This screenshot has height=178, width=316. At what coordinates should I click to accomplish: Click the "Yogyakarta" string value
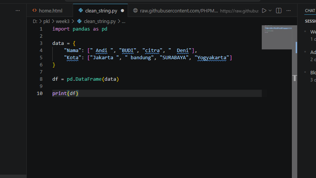[212, 58]
